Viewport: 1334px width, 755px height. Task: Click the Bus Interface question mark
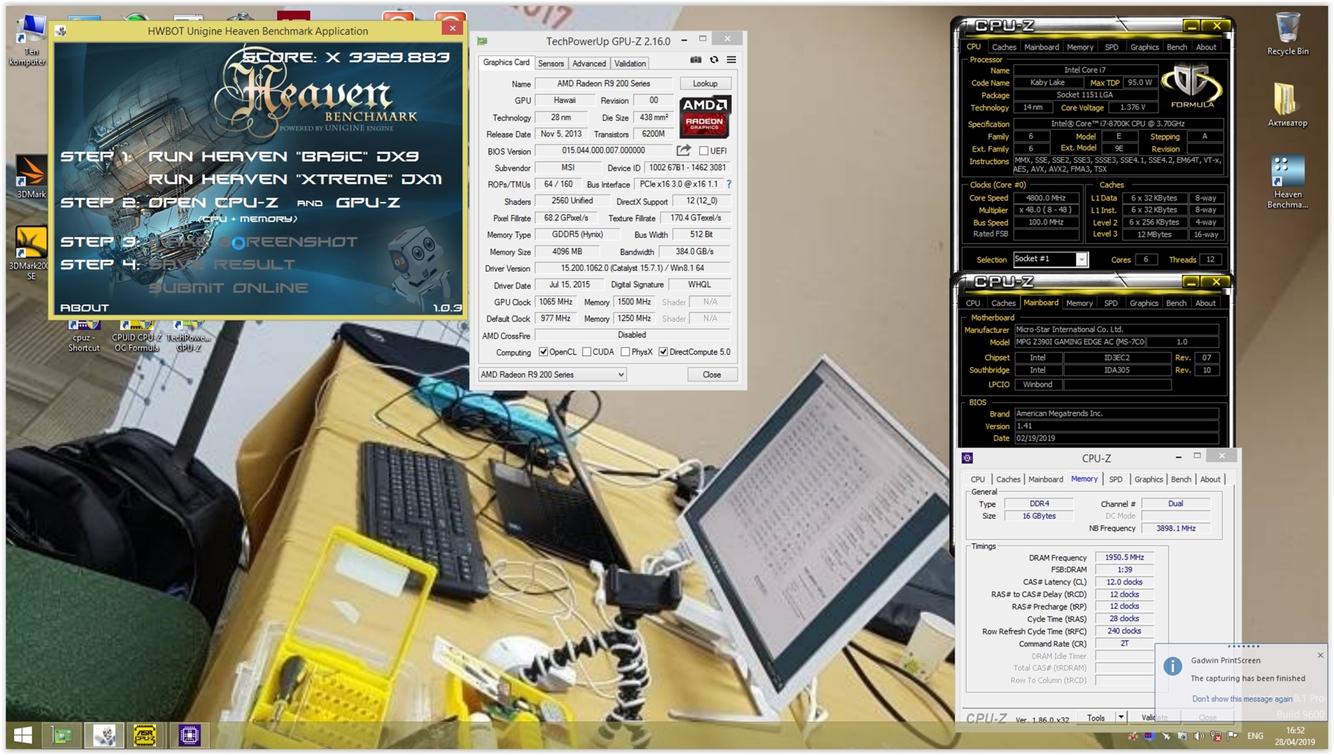coord(728,185)
